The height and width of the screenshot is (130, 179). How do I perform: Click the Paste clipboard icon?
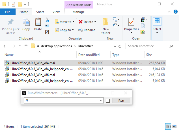(x=38, y=24)
